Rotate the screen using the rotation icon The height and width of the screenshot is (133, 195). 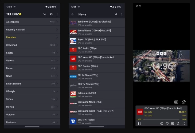click(x=184, y=102)
